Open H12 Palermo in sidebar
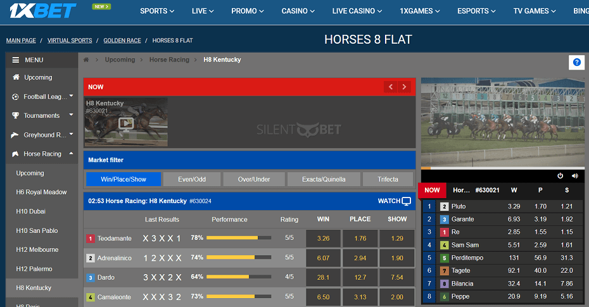589x307 pixels. 34,269
